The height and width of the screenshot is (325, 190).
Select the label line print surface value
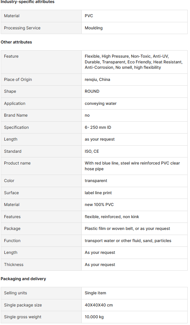pyautogui.click(x=98, y=193)
